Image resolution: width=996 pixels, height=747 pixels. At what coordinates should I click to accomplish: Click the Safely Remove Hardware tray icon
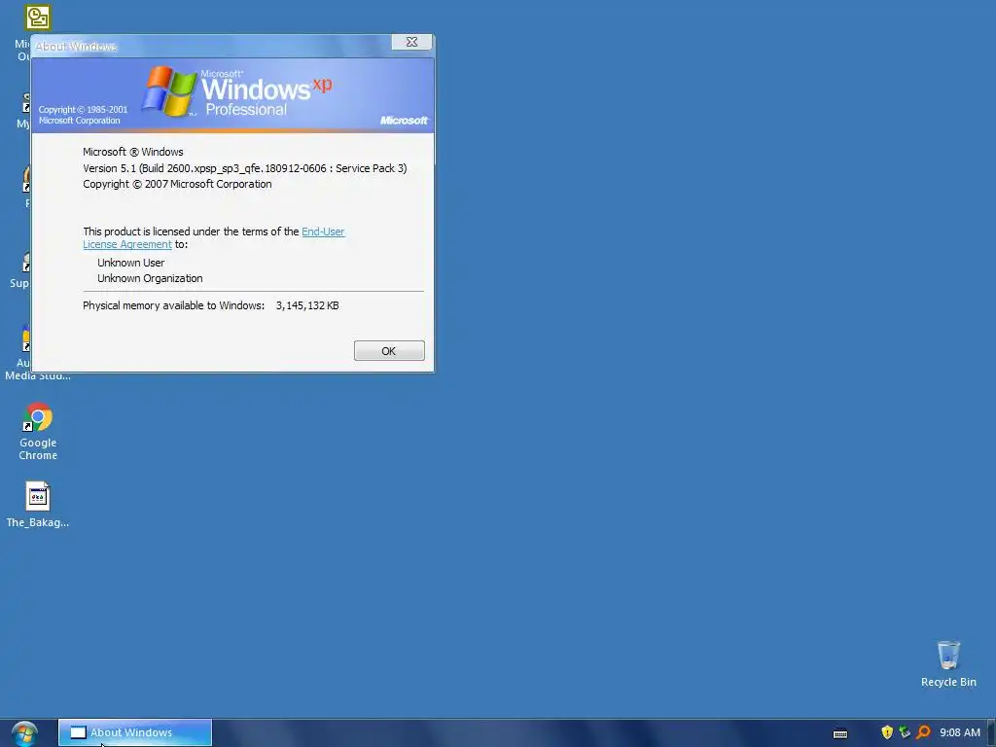[x=905, y=732]
